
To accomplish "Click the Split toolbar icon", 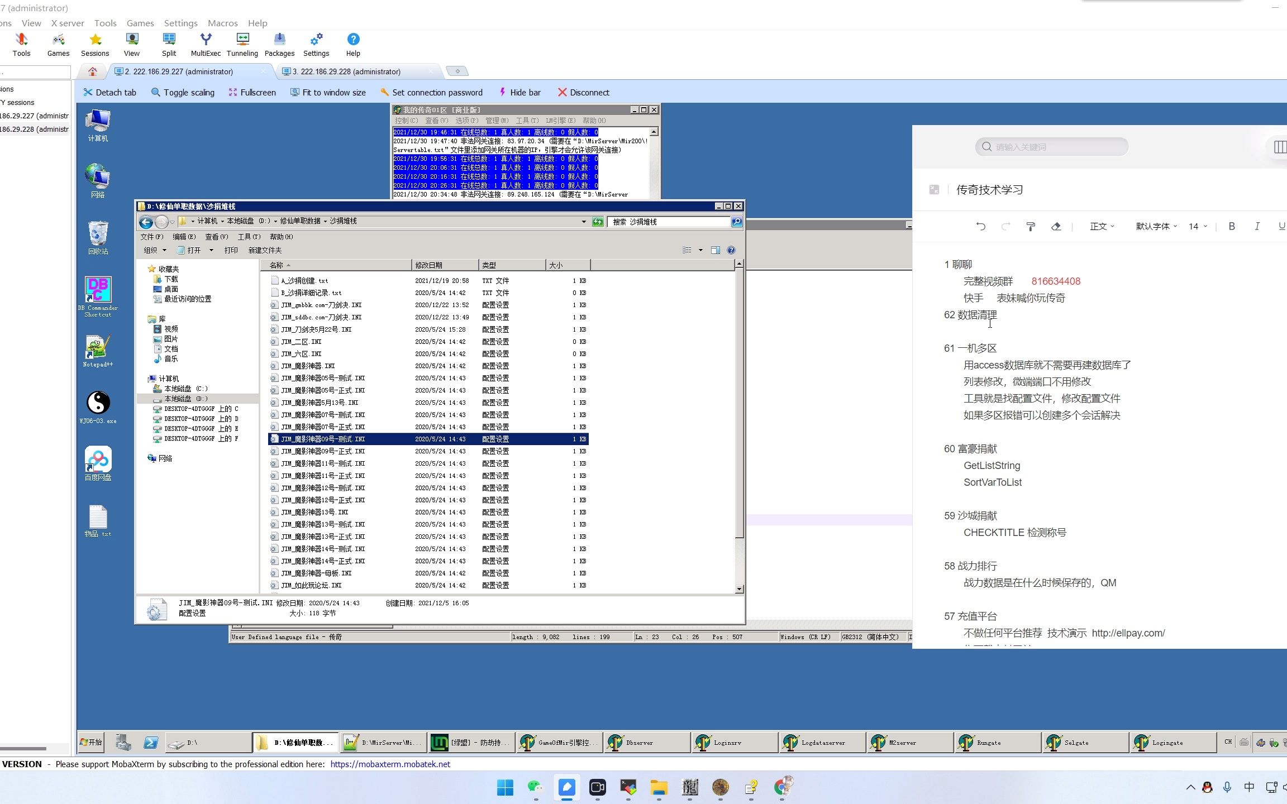I will (x=169, y=44).
